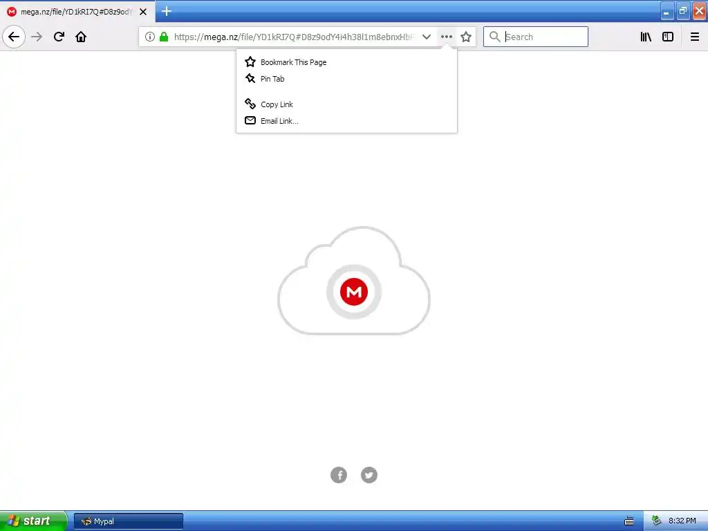Click the address bar URL text
This screenshot has width=708, height=531.
[294, 37]
